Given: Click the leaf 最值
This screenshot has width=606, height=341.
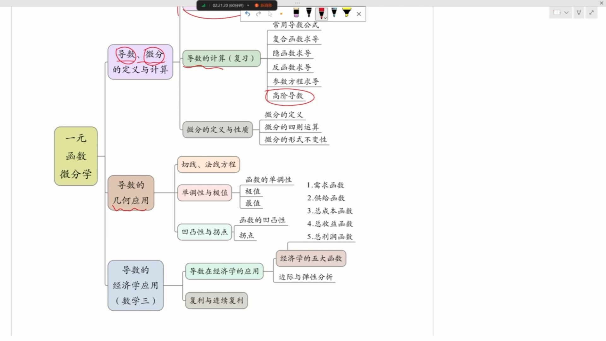Looking at the screenshot, I should coord(253,203).
